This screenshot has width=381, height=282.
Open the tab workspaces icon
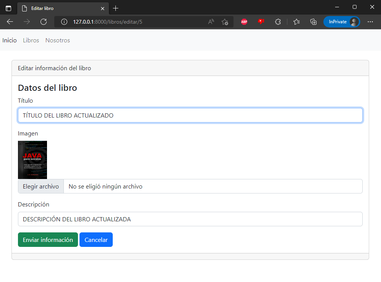8,7
